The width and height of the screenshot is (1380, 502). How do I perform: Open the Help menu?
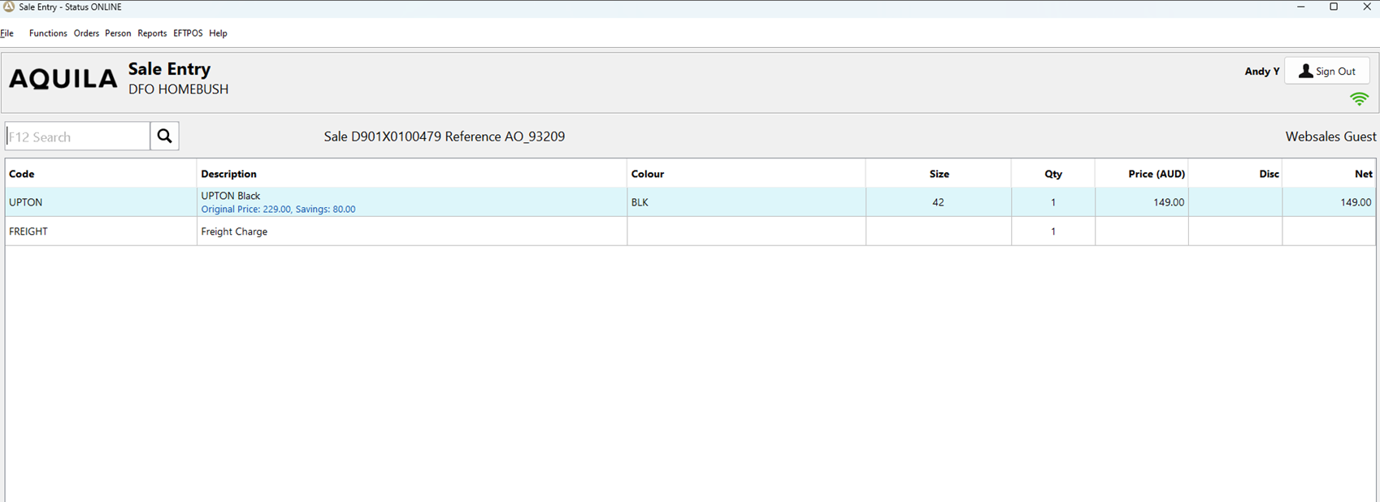click(218, 33)
